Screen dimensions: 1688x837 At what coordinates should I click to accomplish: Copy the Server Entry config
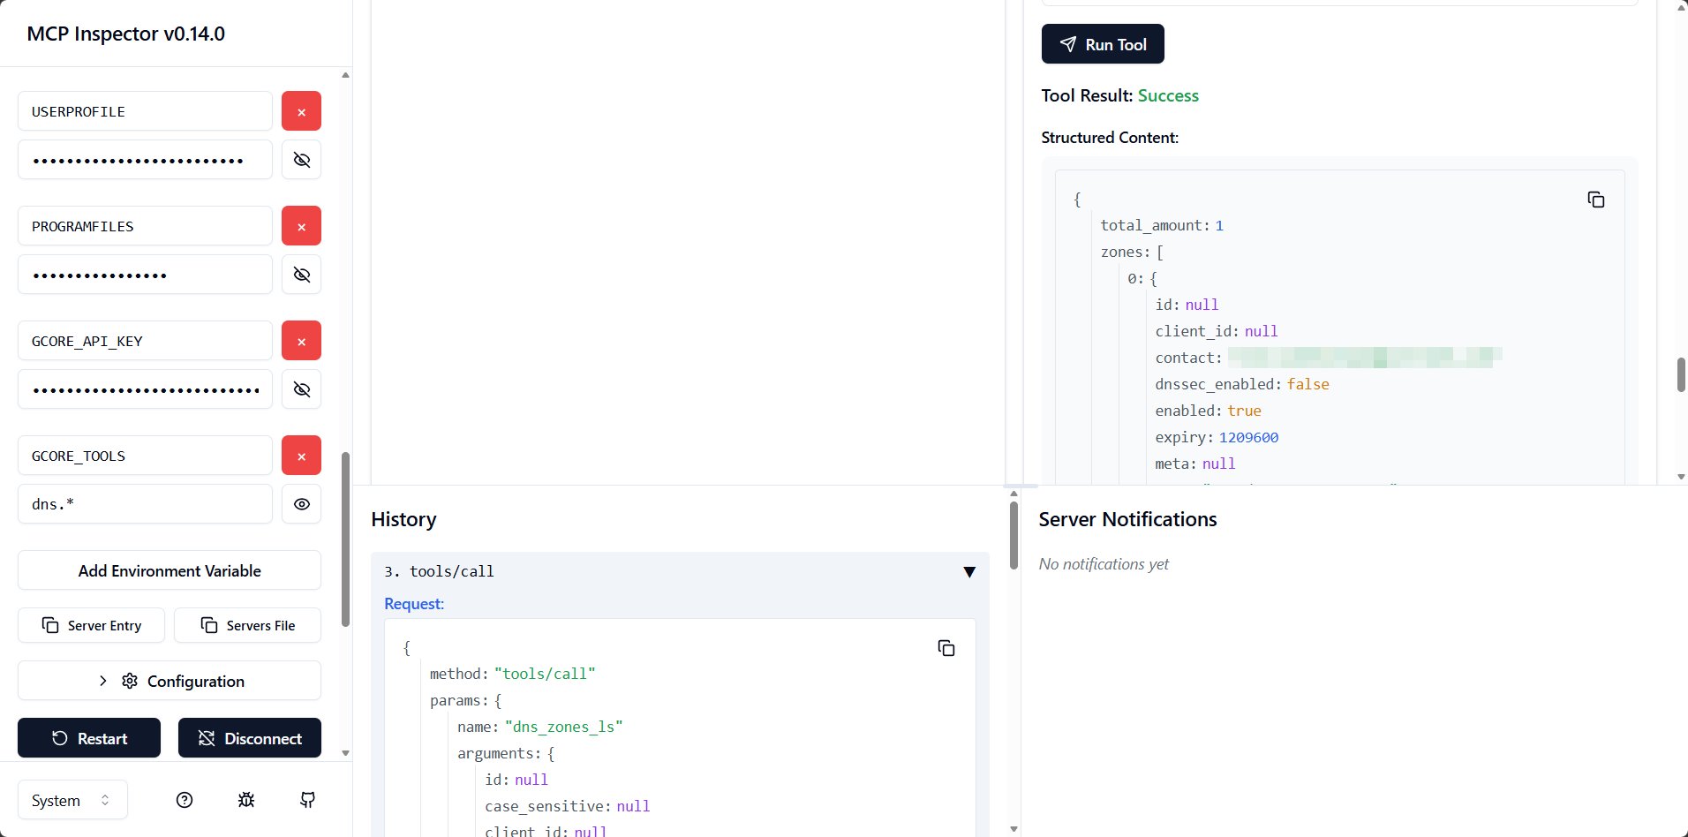tap(91, 625)
